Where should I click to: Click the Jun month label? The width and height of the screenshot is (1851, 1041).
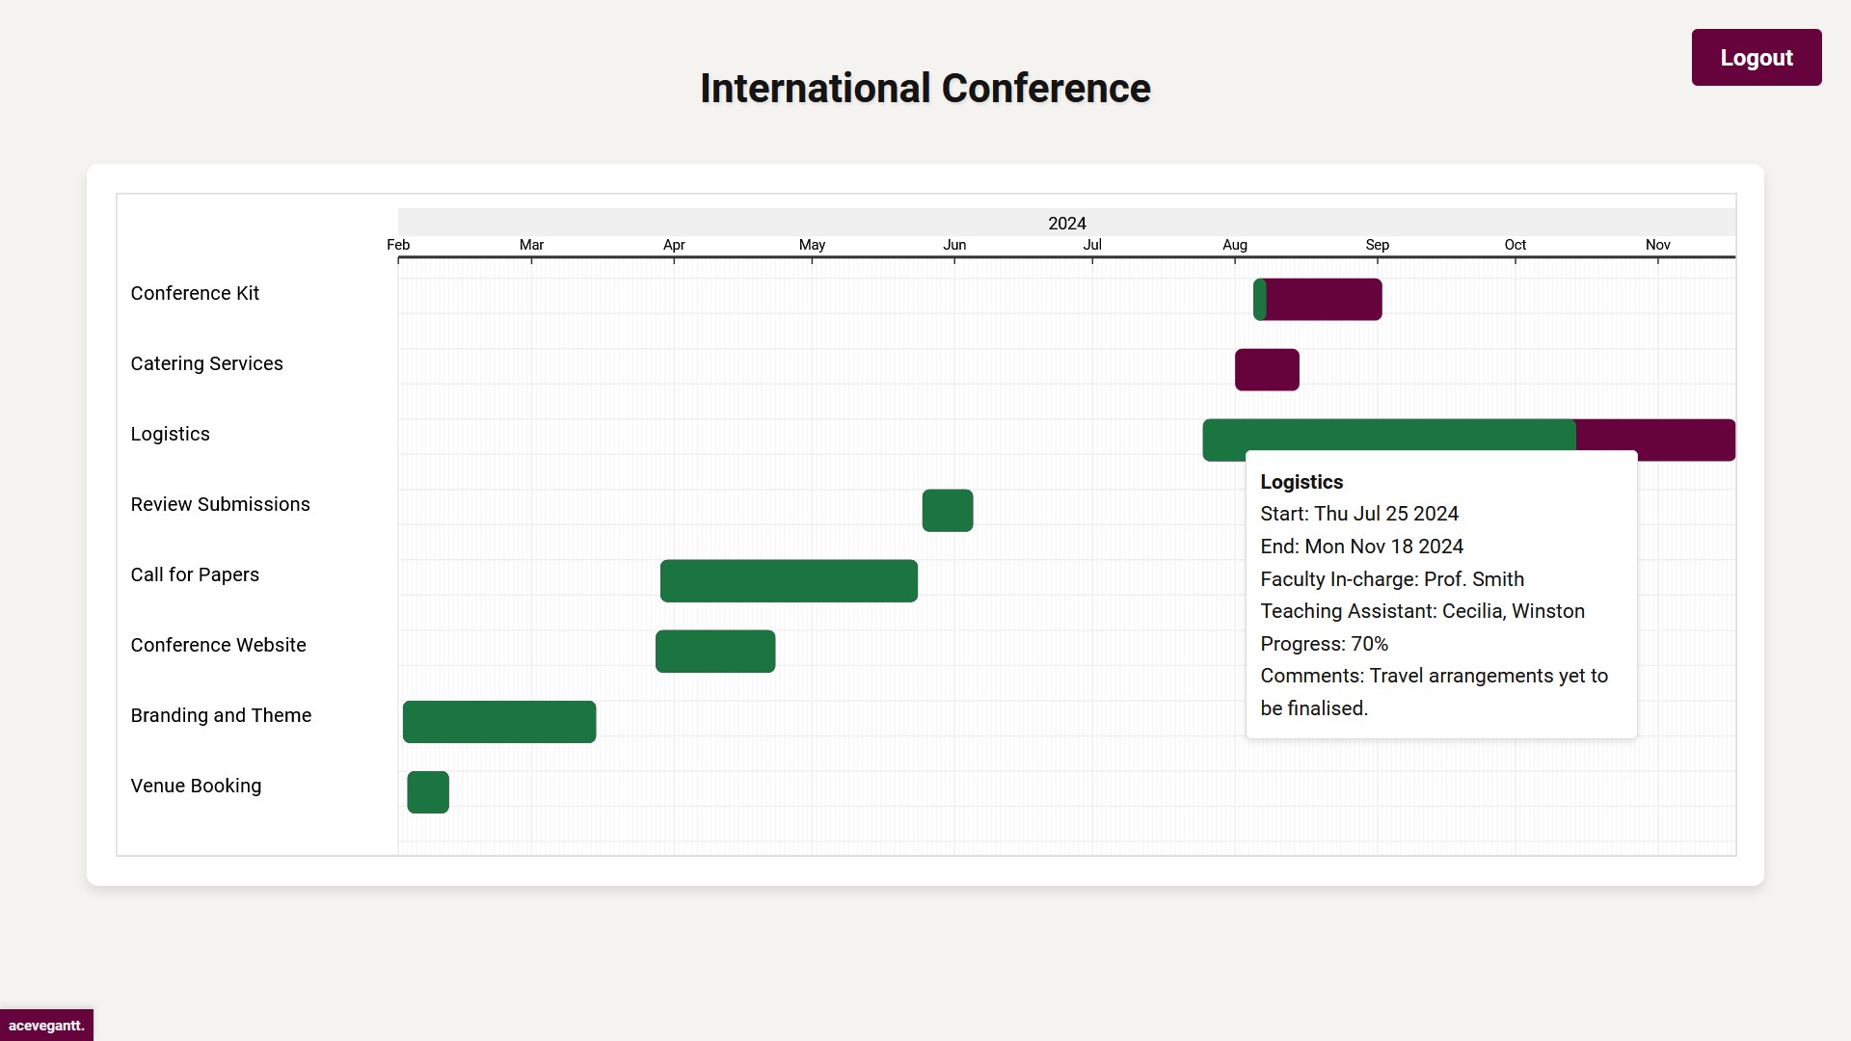[x=954, y=245]
